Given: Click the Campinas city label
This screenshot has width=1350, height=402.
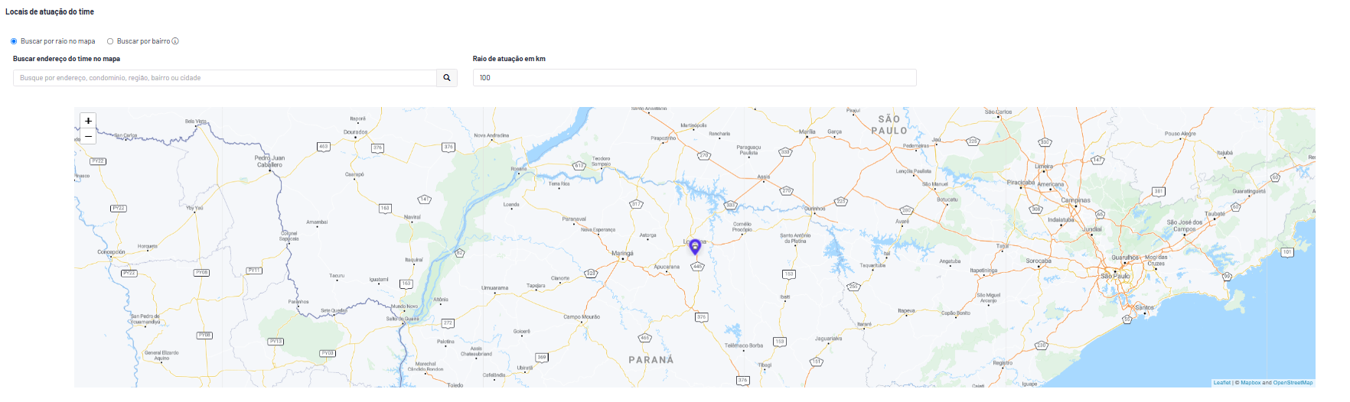Looking at the screenshot, I should [1075, 200].
